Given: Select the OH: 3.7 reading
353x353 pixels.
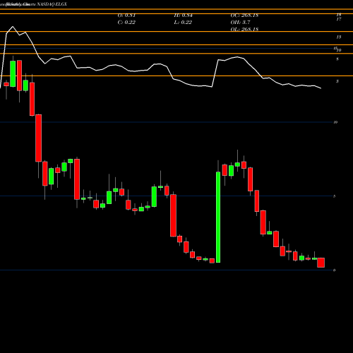Looking at the screenshot, I should pos(240,23).
